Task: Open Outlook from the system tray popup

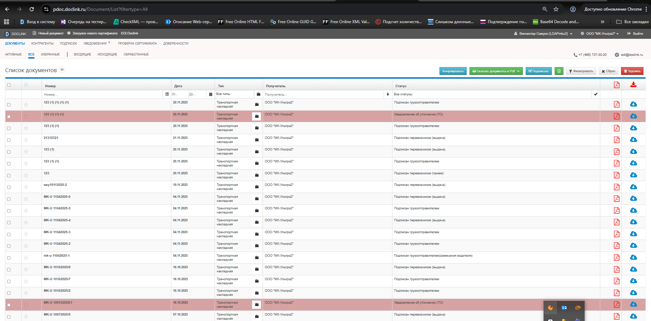Action: coord(564,308)
